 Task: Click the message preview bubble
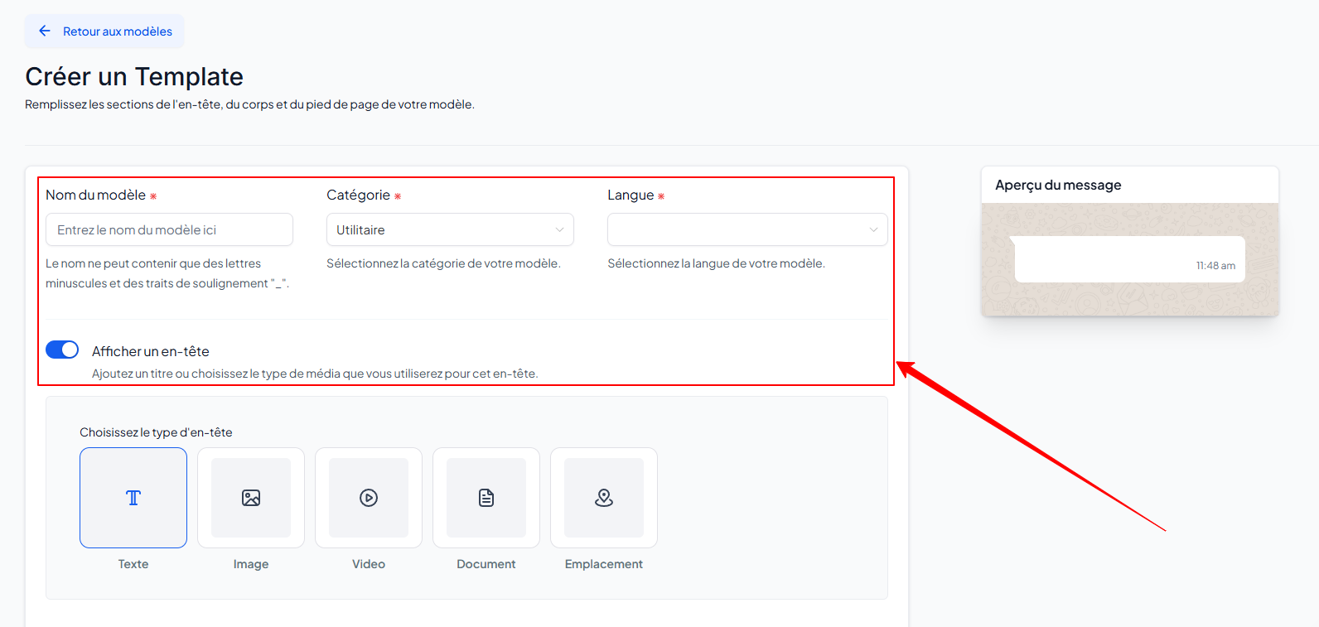[x=1130, y=259]
